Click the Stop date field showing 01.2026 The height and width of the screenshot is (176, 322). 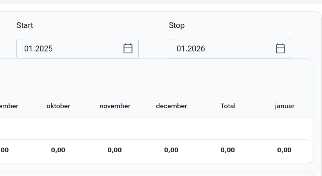(x=230, y=49)
